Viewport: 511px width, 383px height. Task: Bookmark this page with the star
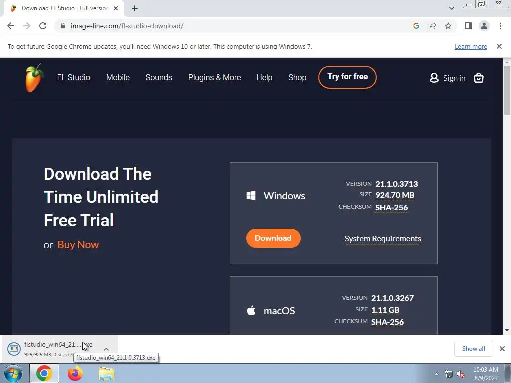(x=448, y=26)
